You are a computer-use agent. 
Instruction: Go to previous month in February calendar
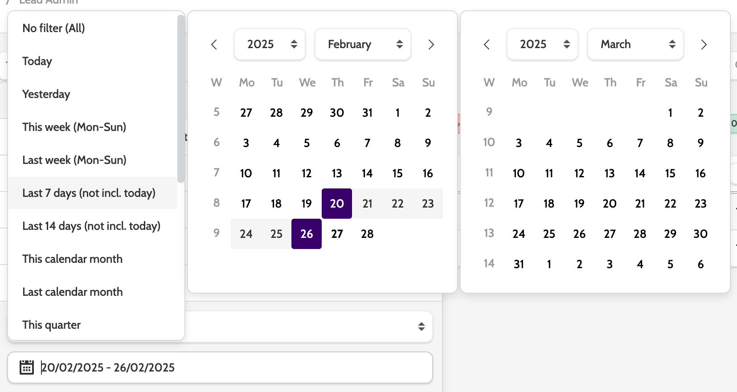coord(214,45)
